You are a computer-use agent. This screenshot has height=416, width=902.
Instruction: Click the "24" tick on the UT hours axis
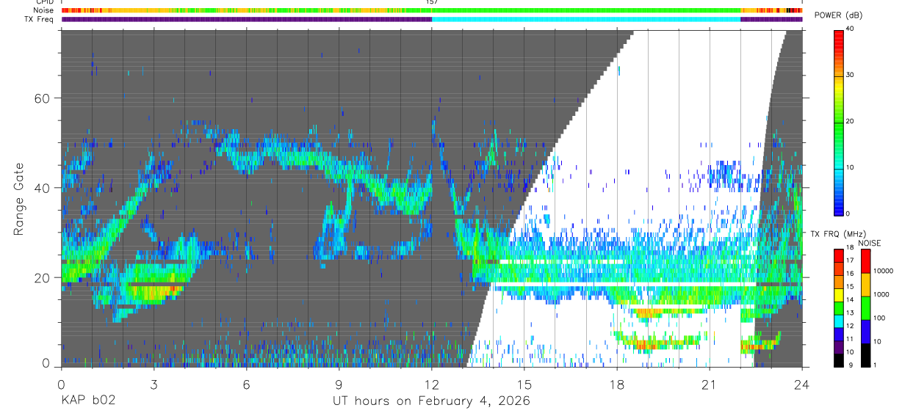[802, 384]
